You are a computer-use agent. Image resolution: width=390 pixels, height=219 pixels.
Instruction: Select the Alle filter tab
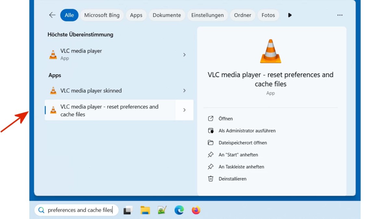[69, 15]
